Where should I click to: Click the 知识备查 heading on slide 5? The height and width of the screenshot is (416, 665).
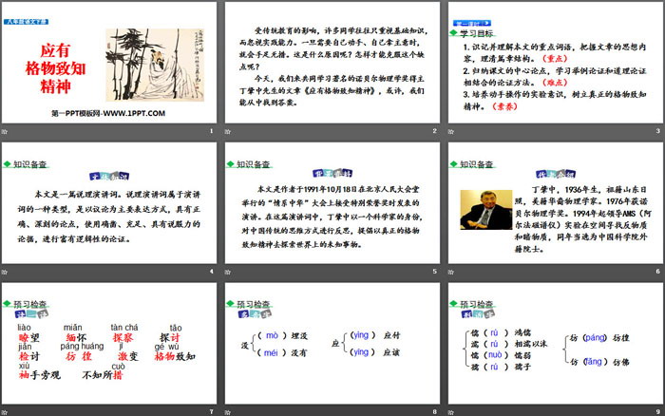(255, 163)
